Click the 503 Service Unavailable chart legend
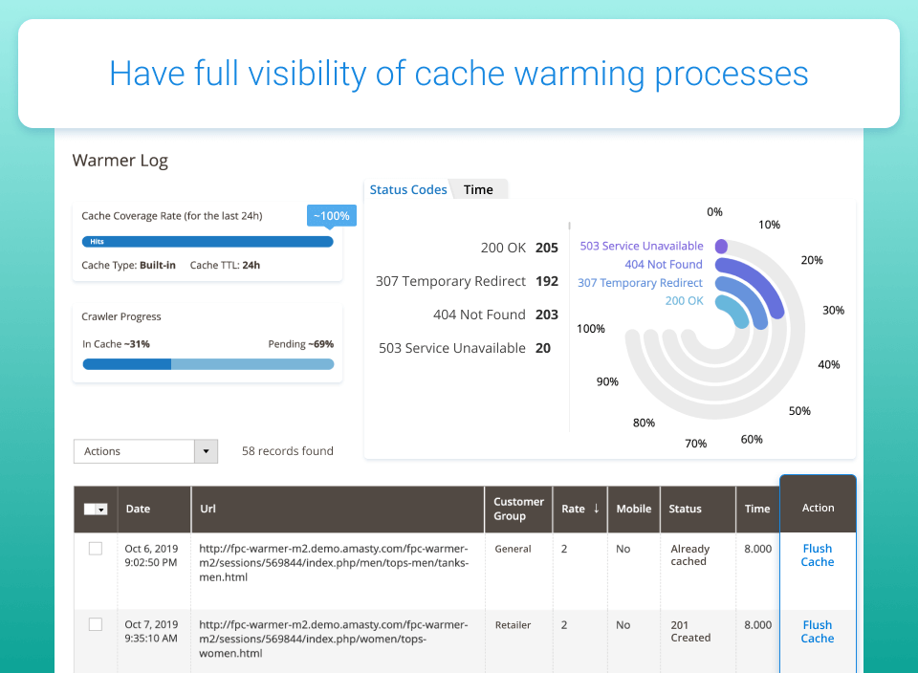 [641, 247]
